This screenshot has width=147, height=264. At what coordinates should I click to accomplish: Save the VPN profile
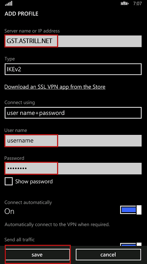[37, 255]
